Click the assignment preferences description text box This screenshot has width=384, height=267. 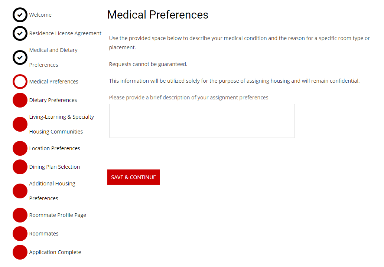tap(202, 121)
